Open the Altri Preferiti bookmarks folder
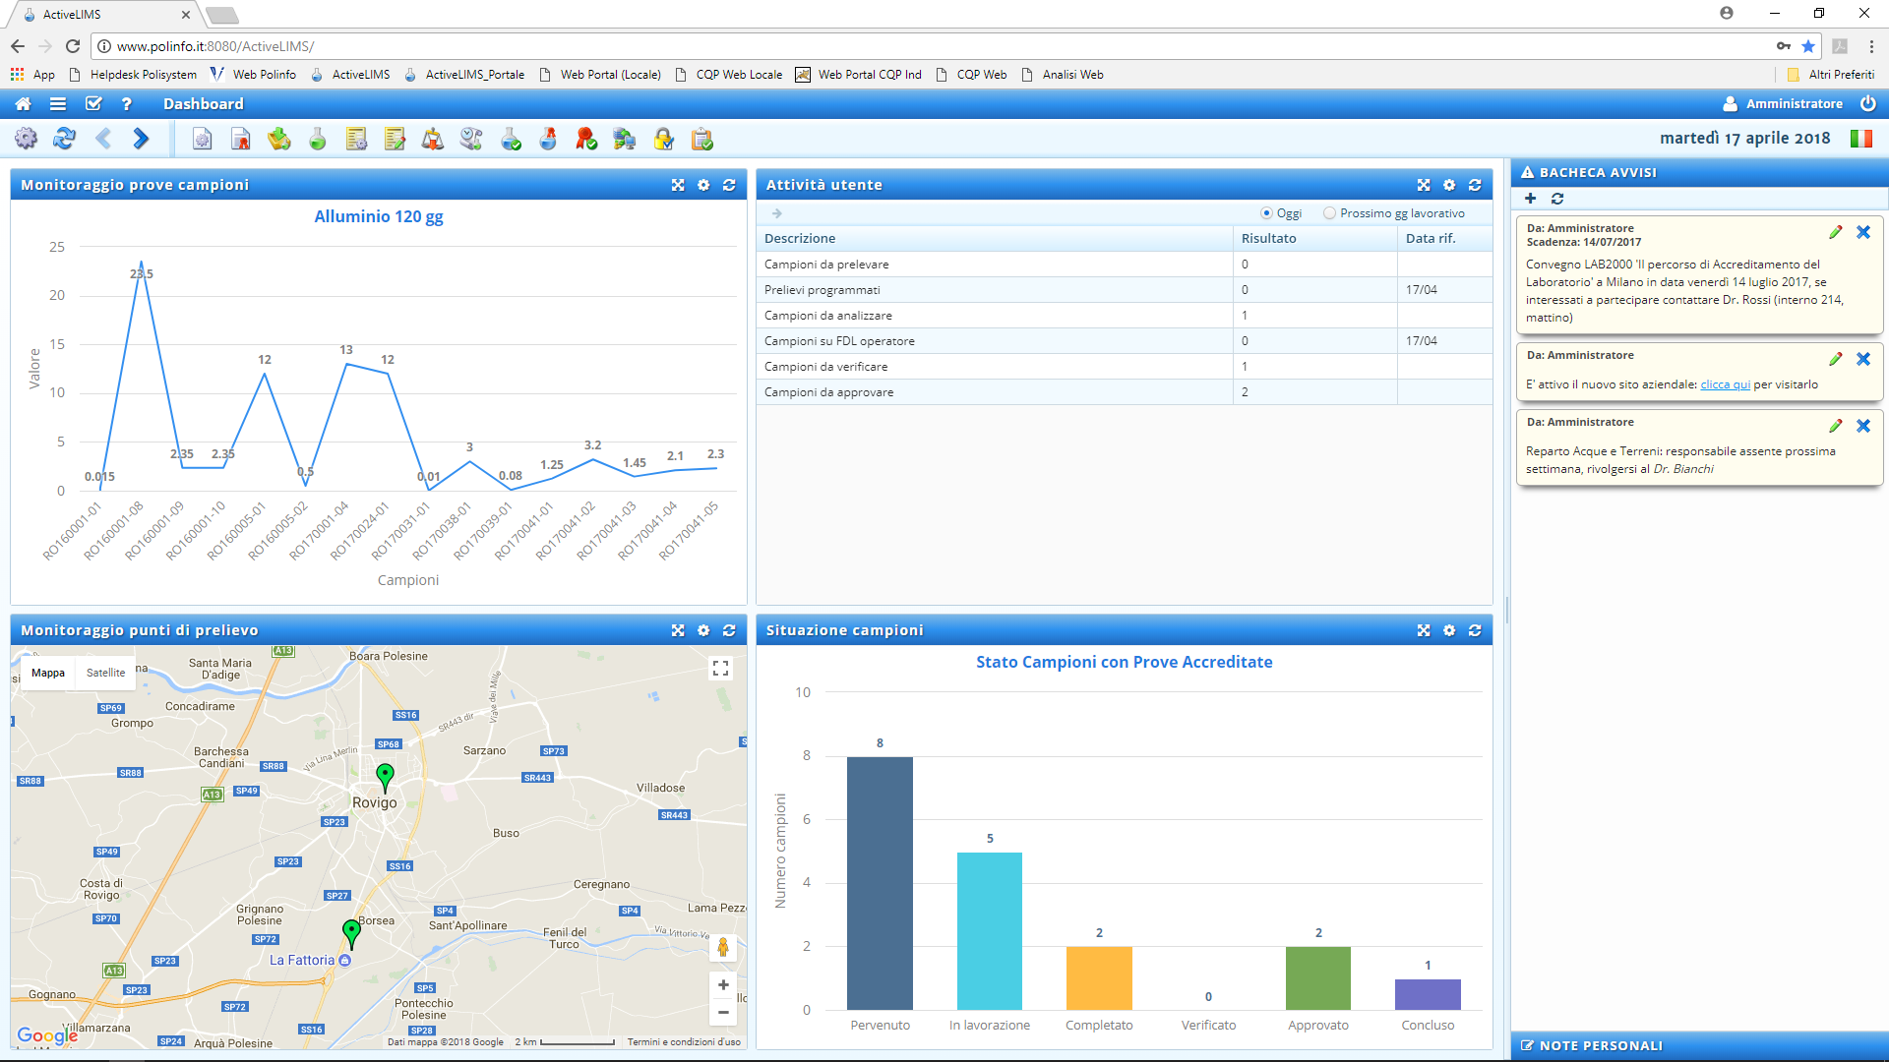 click(x=1831, y=75)
